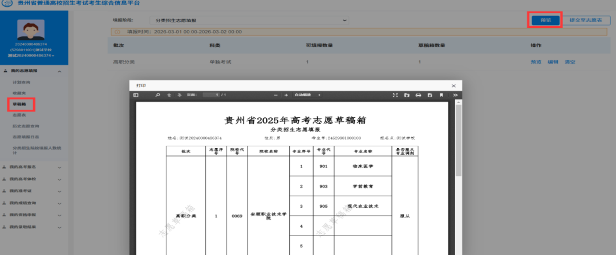Open 草稿箱 in the sidebar menu

[19, 104]
